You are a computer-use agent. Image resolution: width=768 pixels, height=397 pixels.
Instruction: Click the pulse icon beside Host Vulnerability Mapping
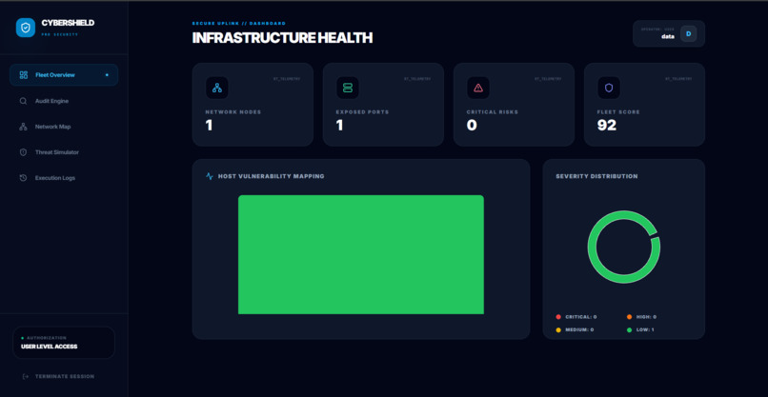tap(210, 176)
